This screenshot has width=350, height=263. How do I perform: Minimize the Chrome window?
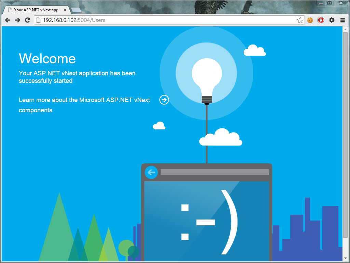point(321,3)
